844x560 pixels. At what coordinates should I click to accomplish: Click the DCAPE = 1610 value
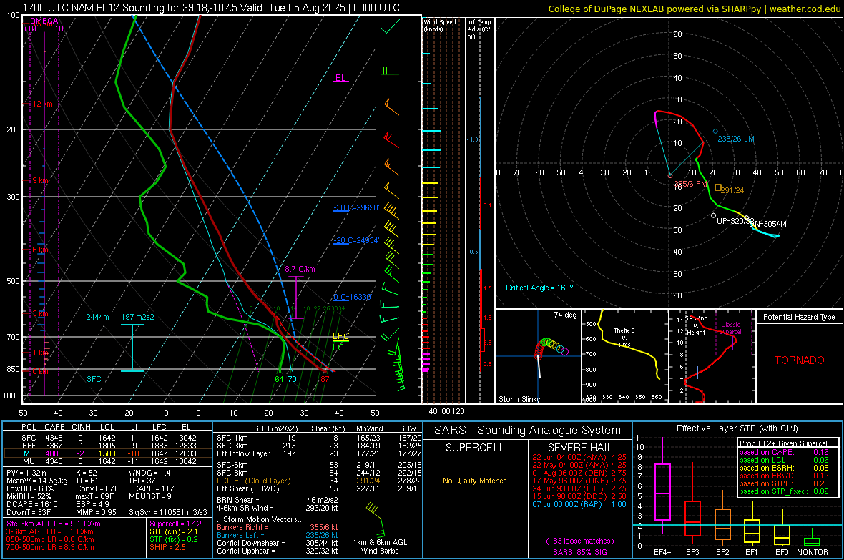(x=31, y=504)
